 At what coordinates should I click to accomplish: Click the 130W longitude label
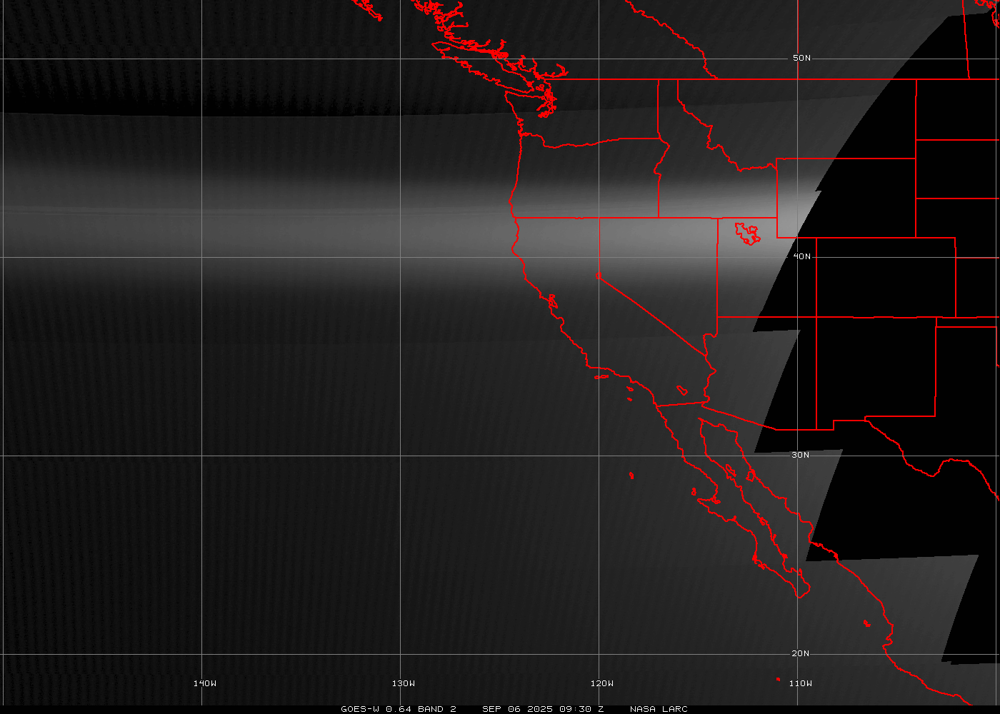(403, 683)
